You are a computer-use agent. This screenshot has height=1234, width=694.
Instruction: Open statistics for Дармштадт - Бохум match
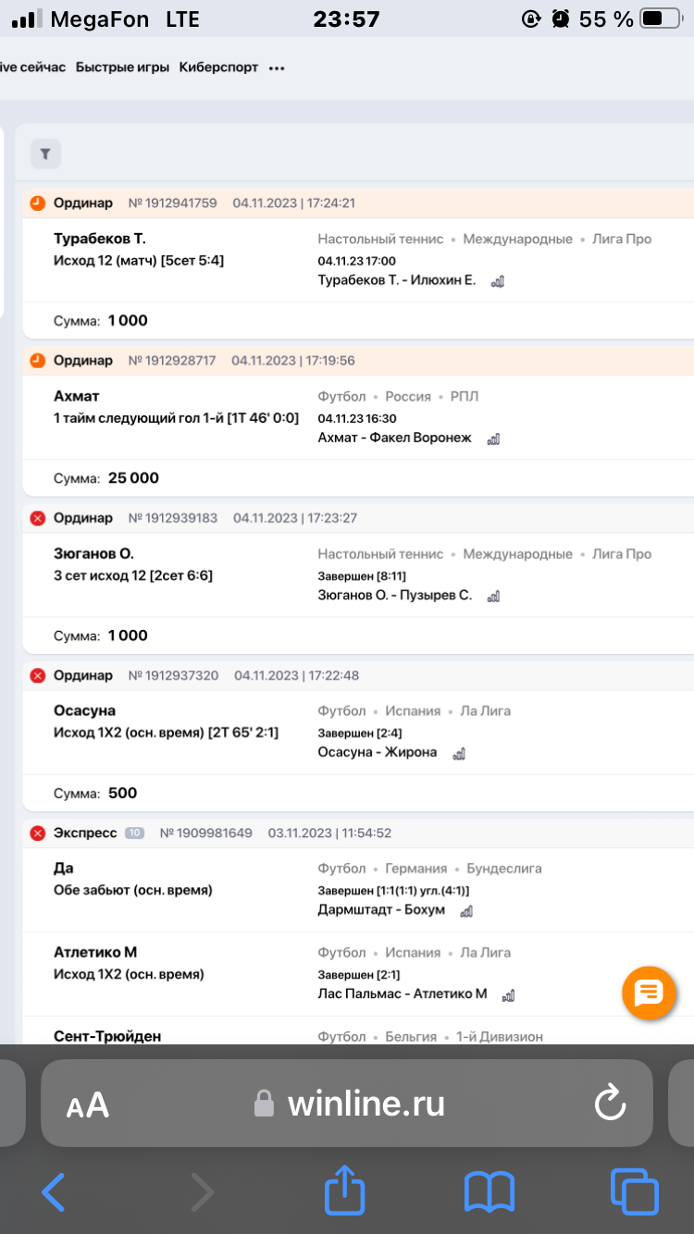[x=466, y=911]
